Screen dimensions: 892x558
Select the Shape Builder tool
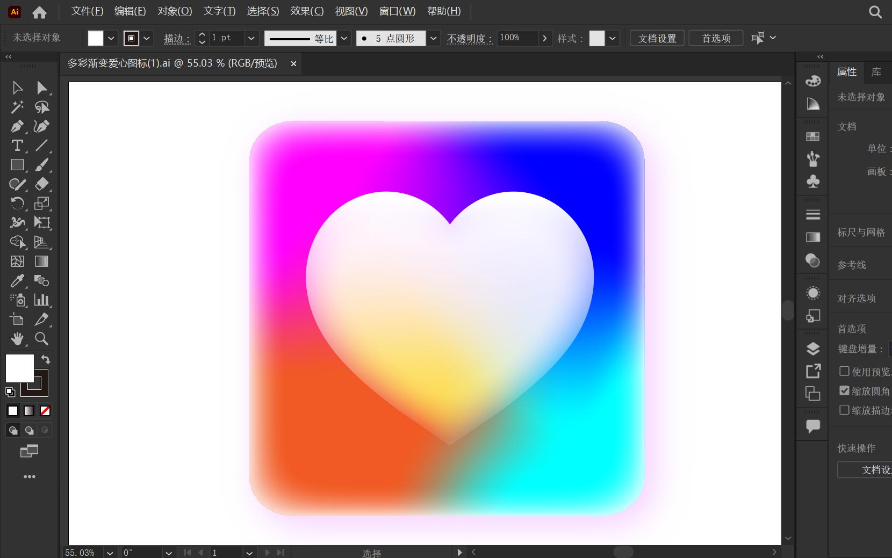coord(17,242)
